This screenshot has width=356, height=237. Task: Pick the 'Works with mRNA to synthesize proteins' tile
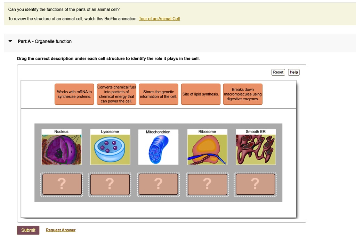coord(74,94)
